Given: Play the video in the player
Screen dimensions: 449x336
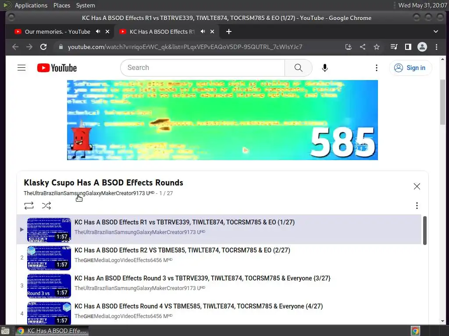Looking at the screenshot, I should (x=222, y=120).
